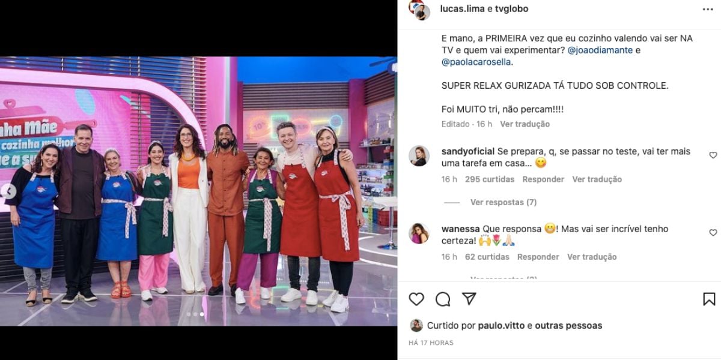Reply to sandyoficial's comment

[543, 179]
